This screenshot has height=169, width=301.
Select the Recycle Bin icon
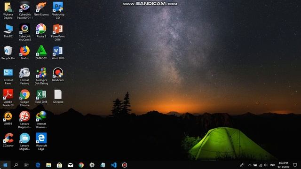tap(8, 53)
